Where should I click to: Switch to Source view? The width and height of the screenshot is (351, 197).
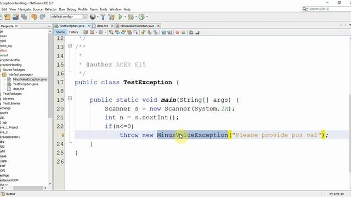[x=60, y=32]
